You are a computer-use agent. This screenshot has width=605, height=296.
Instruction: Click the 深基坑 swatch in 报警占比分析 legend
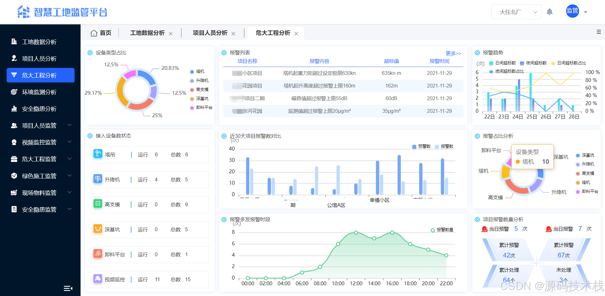tap(578, 155)
